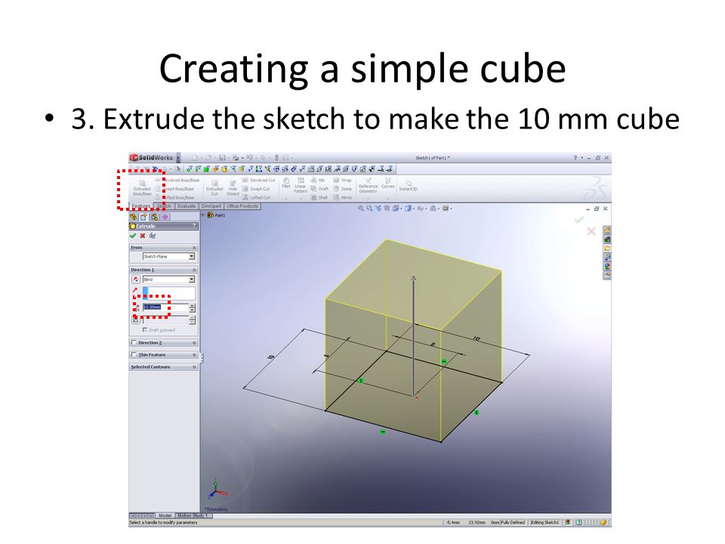Select Extruded Cut tool
The image size is (725, 544).
(x=214, y=188)
